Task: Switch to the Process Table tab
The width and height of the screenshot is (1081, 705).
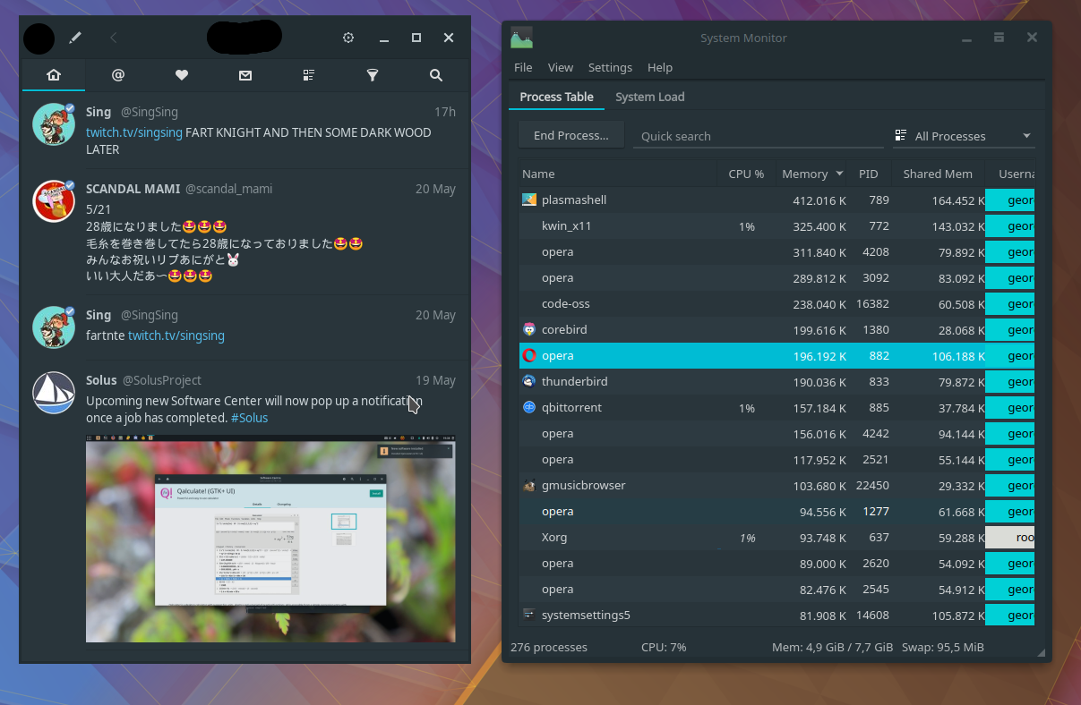Action: point(556,97)
